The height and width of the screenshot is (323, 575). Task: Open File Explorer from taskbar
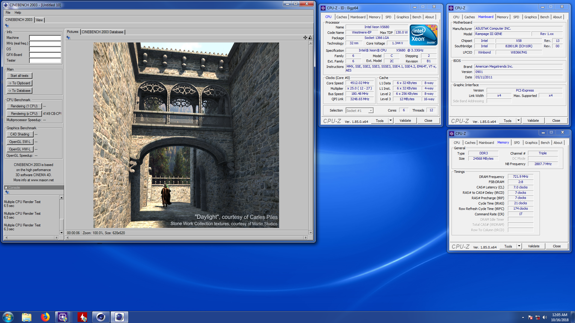click(27, 317)
